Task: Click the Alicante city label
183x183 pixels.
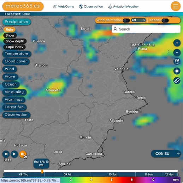Action: coord(116,121)
